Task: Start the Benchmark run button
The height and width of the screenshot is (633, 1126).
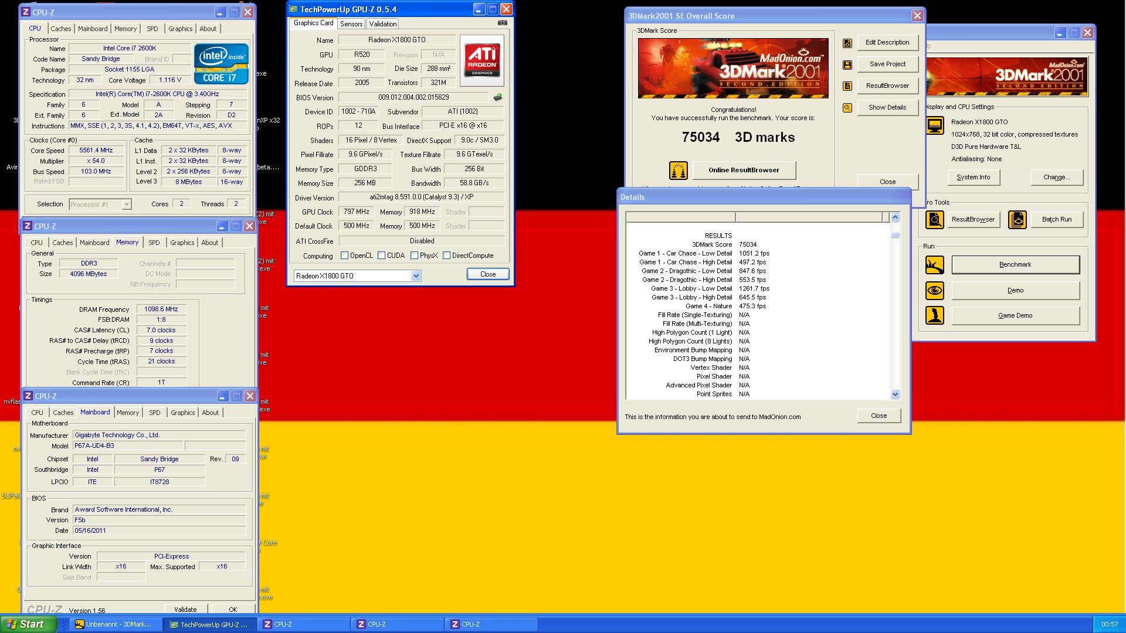Action: click(x=1015, y=265)
